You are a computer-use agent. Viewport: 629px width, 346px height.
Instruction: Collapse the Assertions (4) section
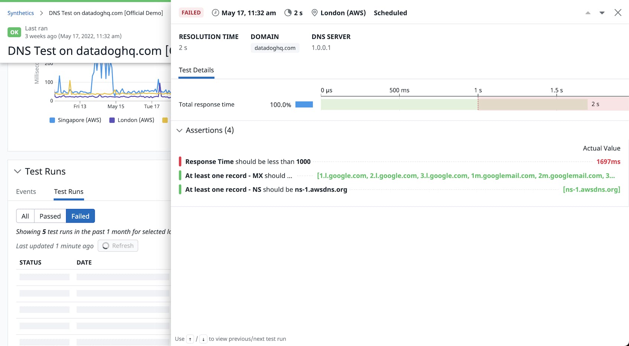179,130
